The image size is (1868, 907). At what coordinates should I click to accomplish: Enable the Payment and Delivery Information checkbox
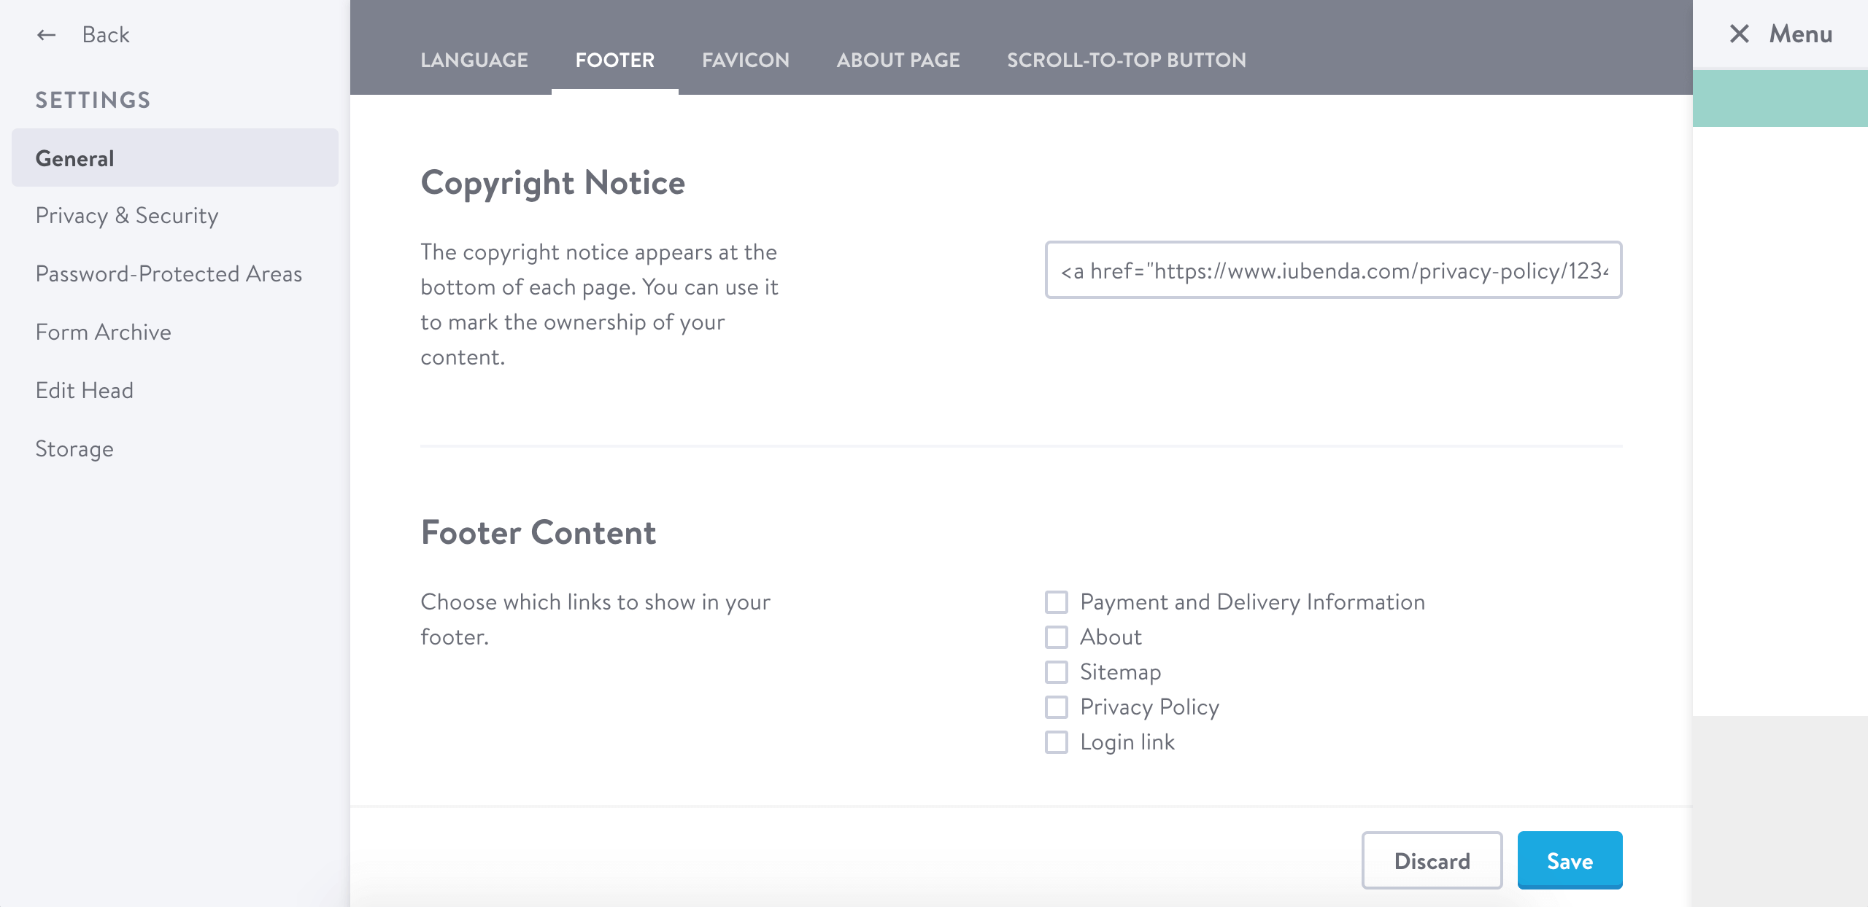(1056, 602)
